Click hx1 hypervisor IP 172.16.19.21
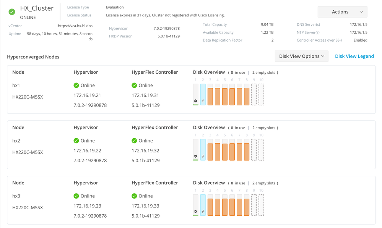The width and height of the screenshot is (382, 228). click(87, 95)
